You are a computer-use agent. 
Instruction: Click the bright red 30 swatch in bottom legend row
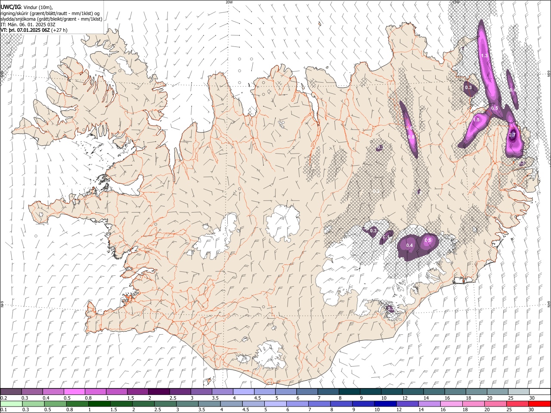[x=539, y=404]
